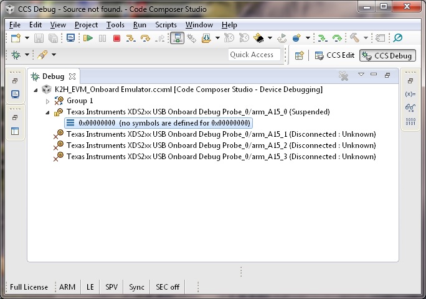
Task: Click the Open Perspective icon
Action: point(299,55)
